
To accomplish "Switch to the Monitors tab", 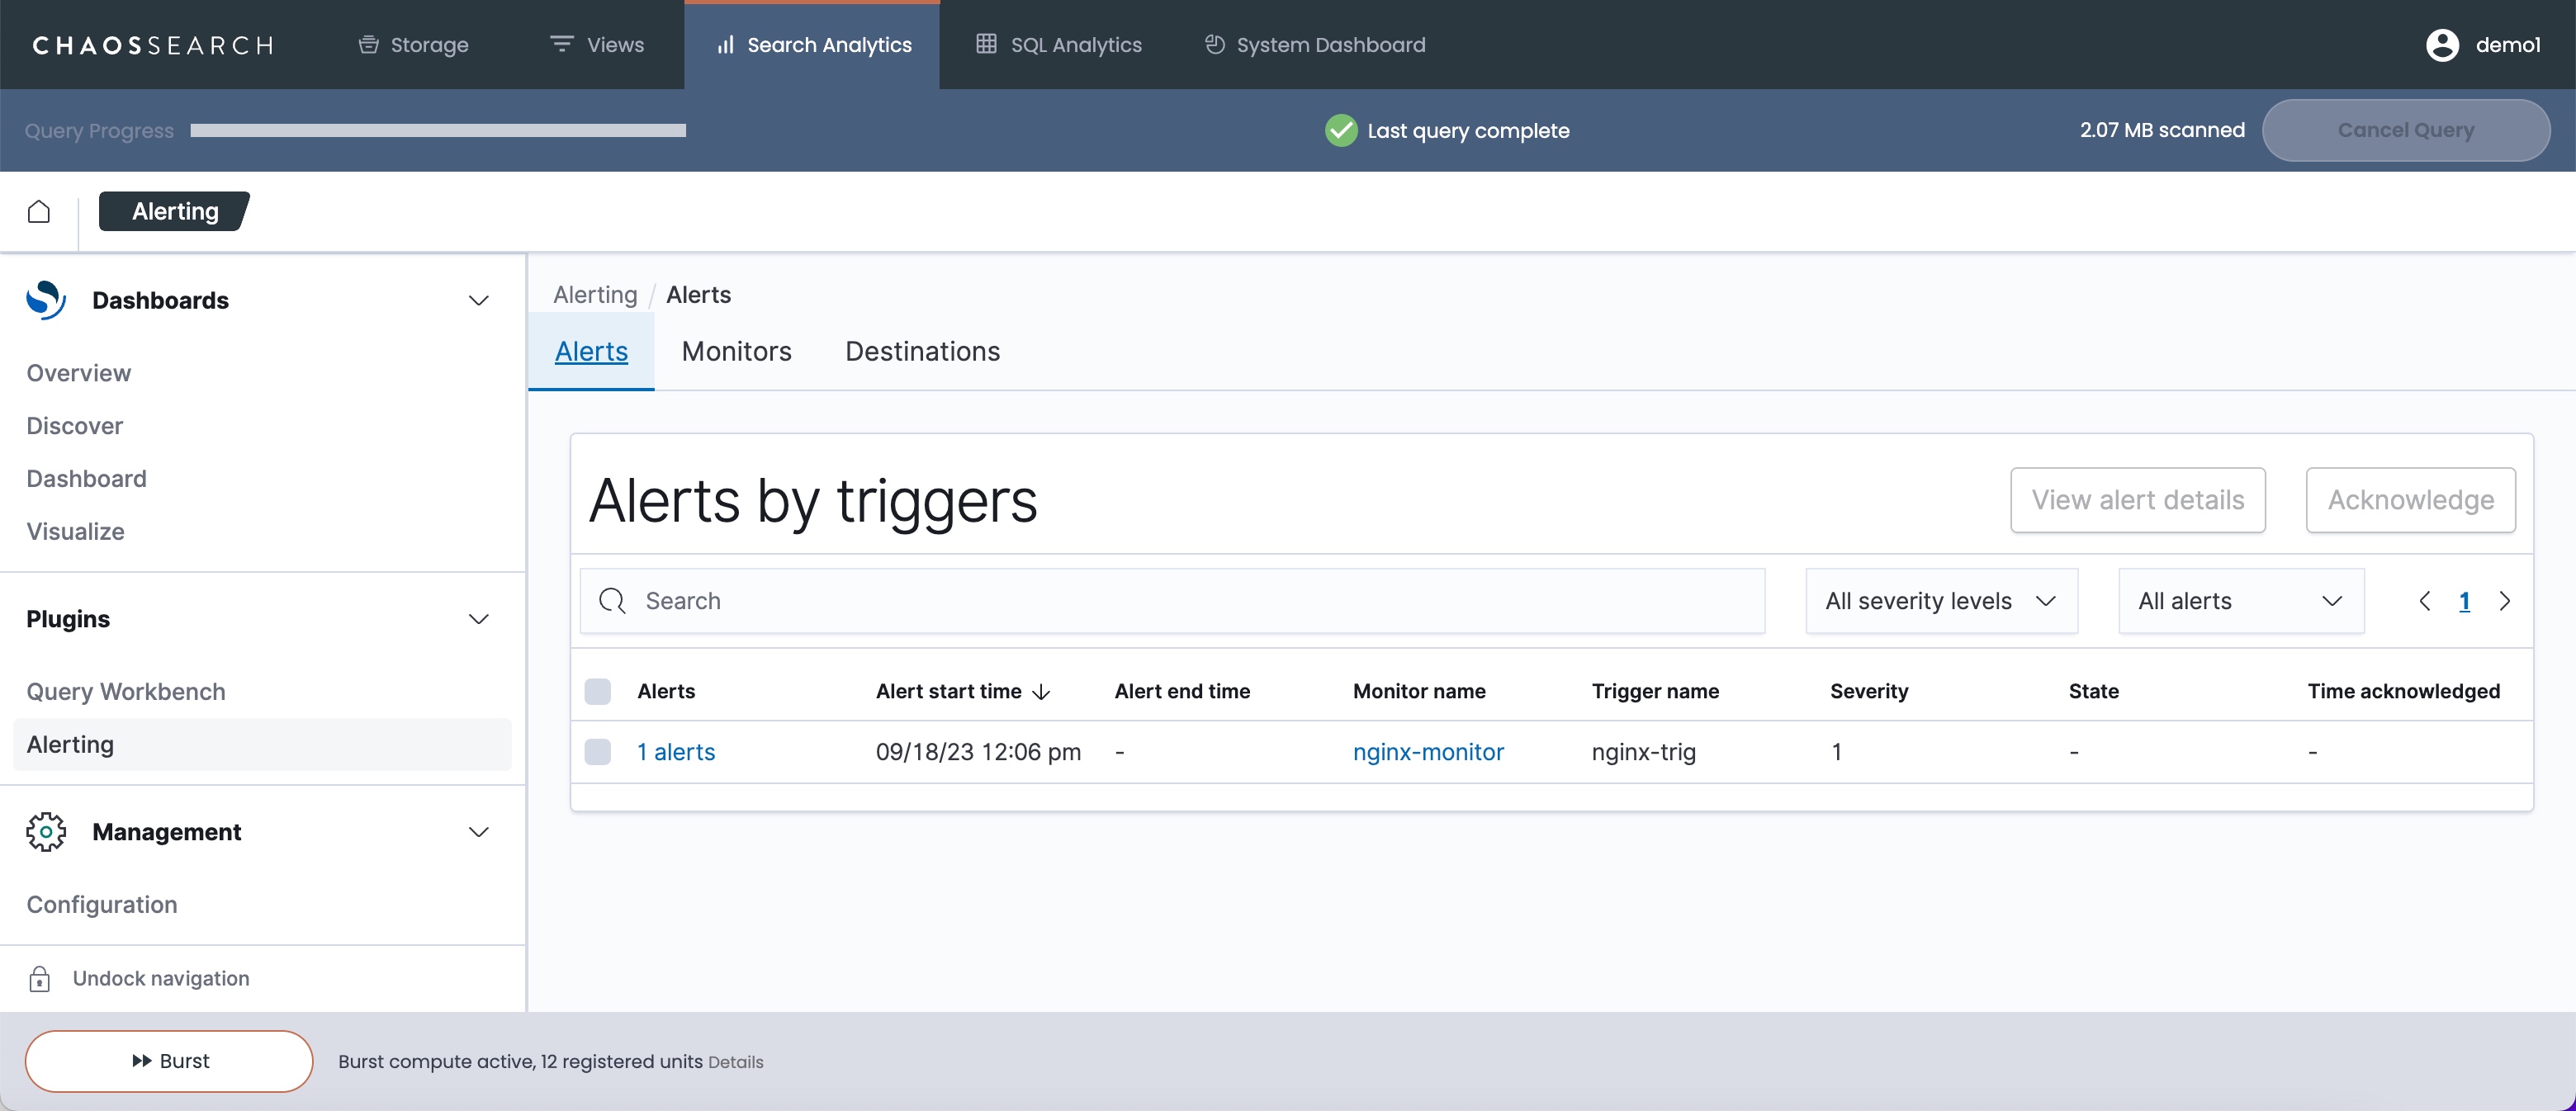I will 736,352.
